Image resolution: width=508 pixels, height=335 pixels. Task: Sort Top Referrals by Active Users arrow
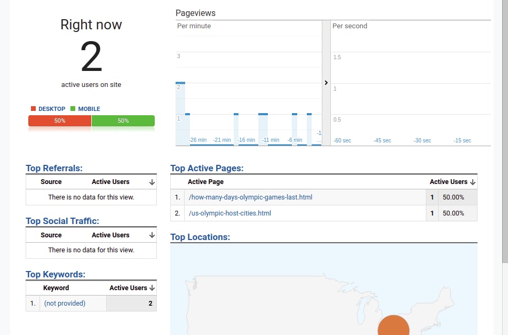tap(152, 182)
